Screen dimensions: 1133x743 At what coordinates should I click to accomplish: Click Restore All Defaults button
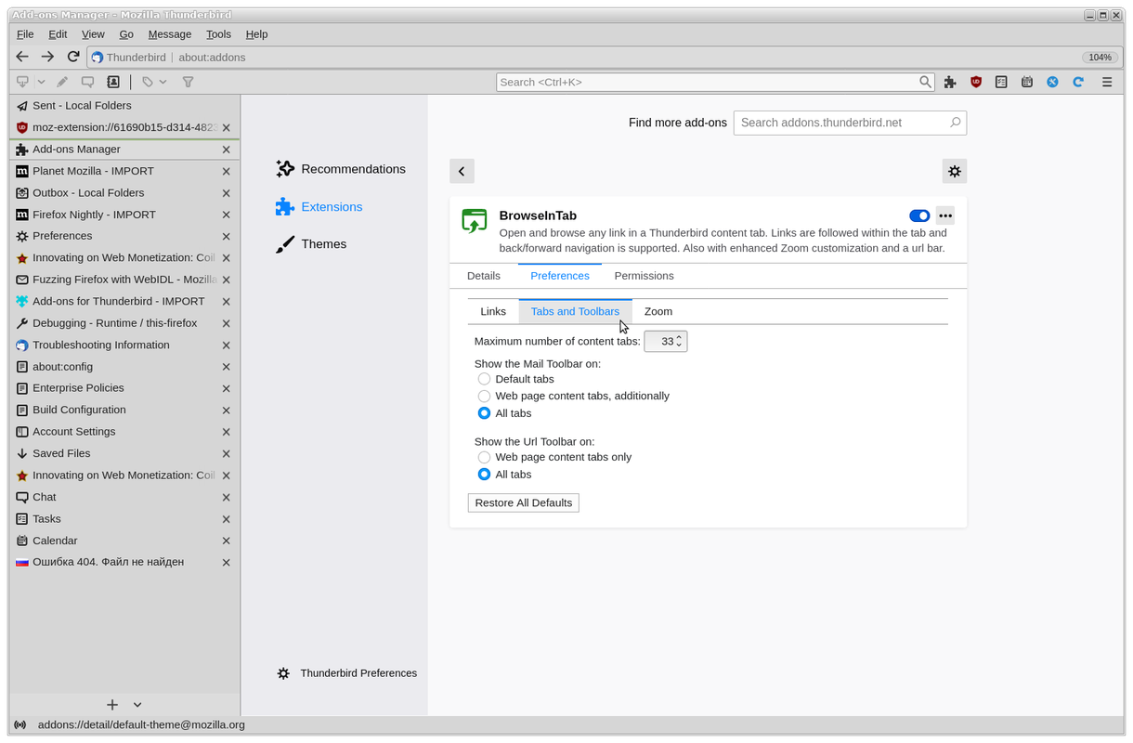(x=524, y=502)
